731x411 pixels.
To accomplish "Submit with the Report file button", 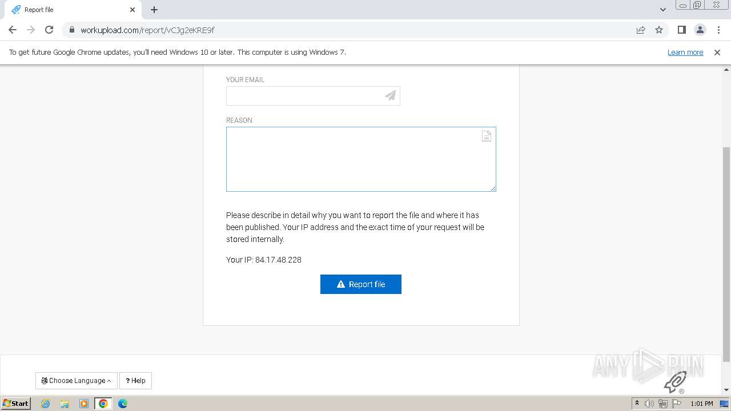I will [x=361, y=284].
